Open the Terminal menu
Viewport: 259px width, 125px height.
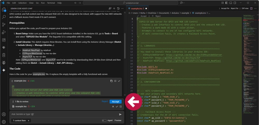click(x=51, y=3)
